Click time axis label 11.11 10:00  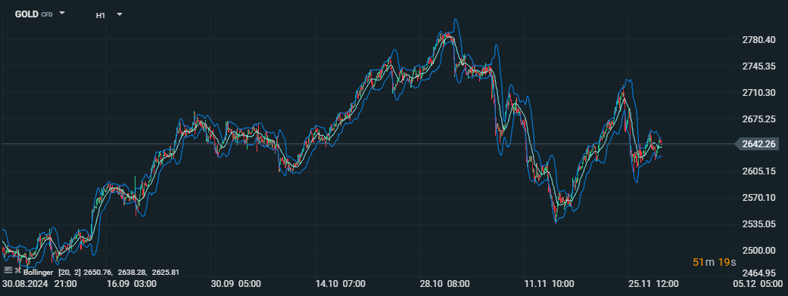click(549, 284)
